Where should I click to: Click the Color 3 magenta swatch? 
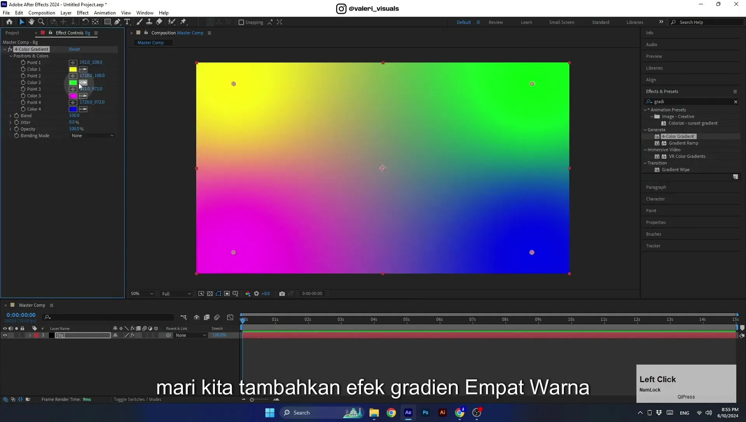(73, 96)
